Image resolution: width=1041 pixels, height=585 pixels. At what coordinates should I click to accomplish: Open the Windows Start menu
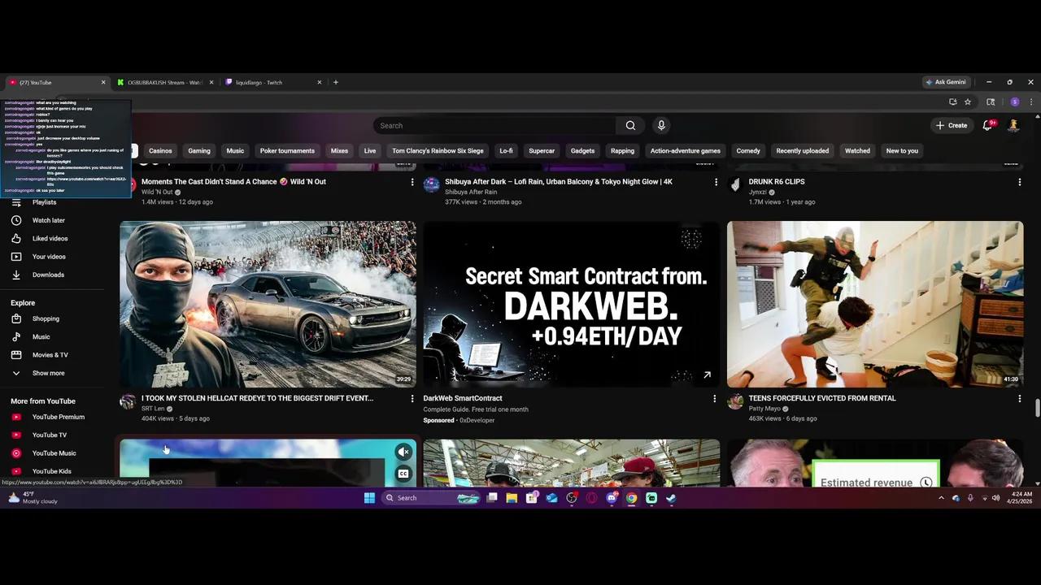click(369, 498)
